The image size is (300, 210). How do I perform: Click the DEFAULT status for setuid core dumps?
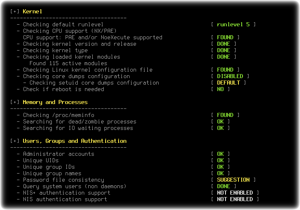(228, 83)
